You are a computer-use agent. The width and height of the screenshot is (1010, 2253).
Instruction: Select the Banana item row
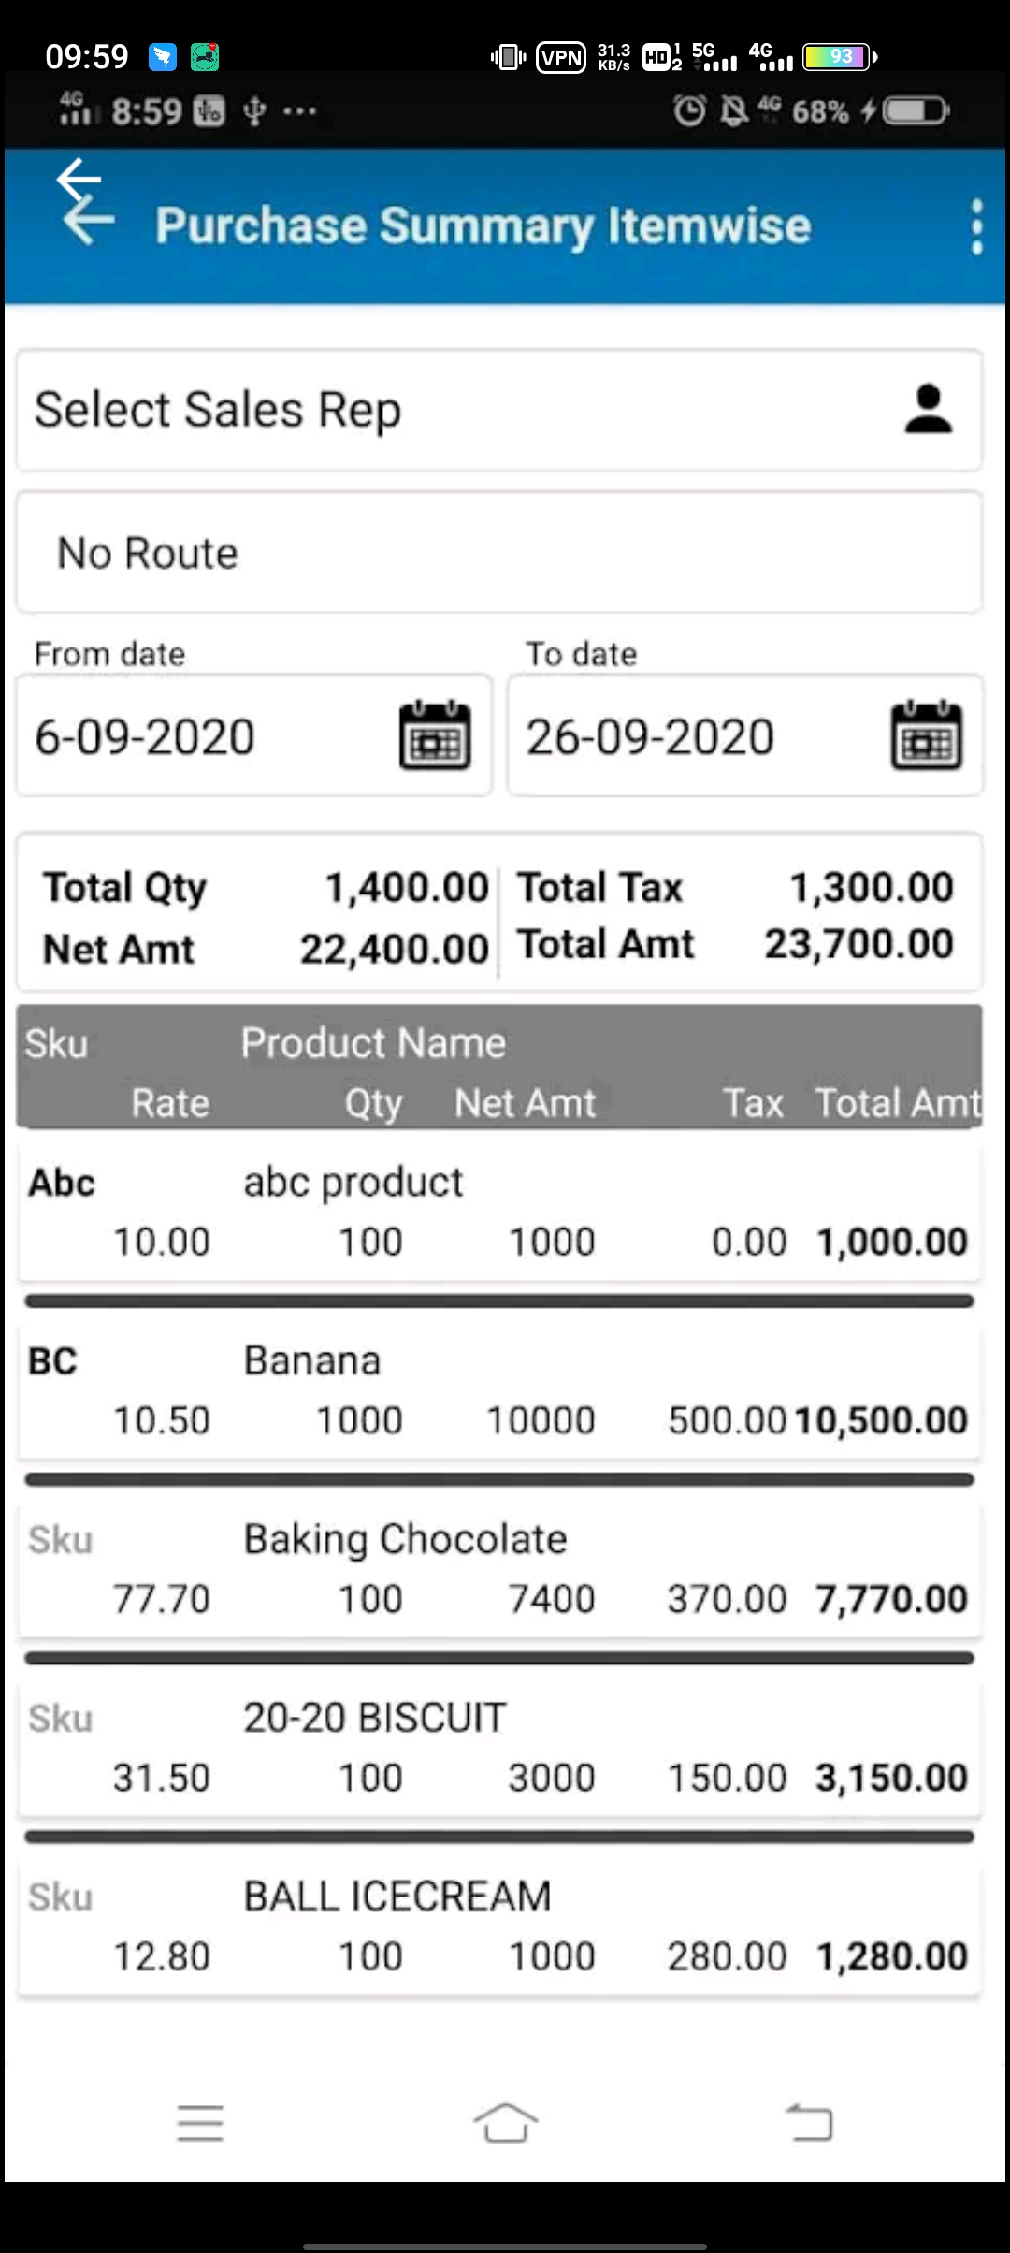pyautogui.click(x=499, y=1390)
